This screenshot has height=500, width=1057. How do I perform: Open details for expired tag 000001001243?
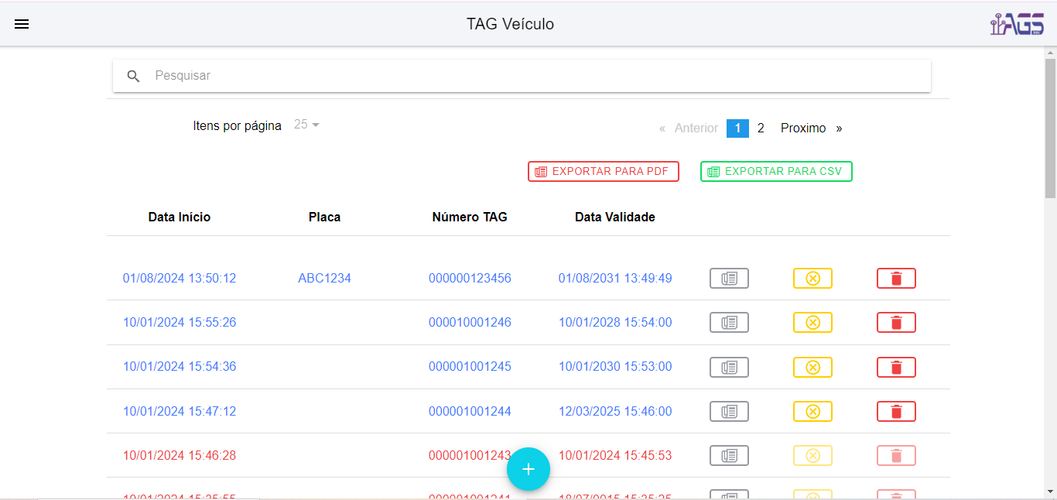pos(728,456)
